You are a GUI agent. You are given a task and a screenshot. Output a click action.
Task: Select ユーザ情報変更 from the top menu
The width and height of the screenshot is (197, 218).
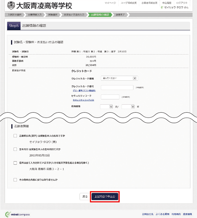(x=128, y=3)
